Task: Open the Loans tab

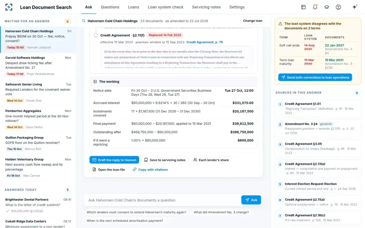Action: click(x=134, y=7)
